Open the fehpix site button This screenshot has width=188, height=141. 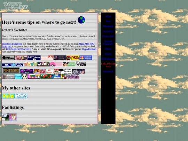(x=13, y=65)
